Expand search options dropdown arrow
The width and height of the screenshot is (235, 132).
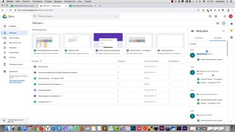tap(116, 16)
